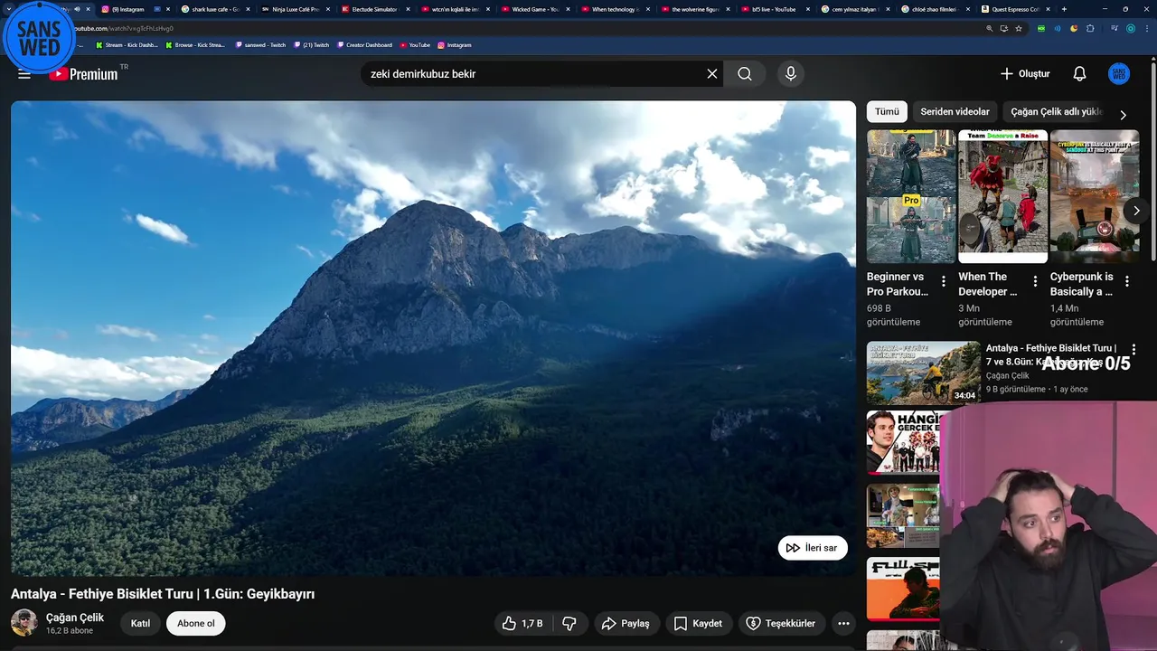Viewport: 1157px width, 651px height.
Task: Open the When The Developer short thumbnail
Action: click(1002, 196)
